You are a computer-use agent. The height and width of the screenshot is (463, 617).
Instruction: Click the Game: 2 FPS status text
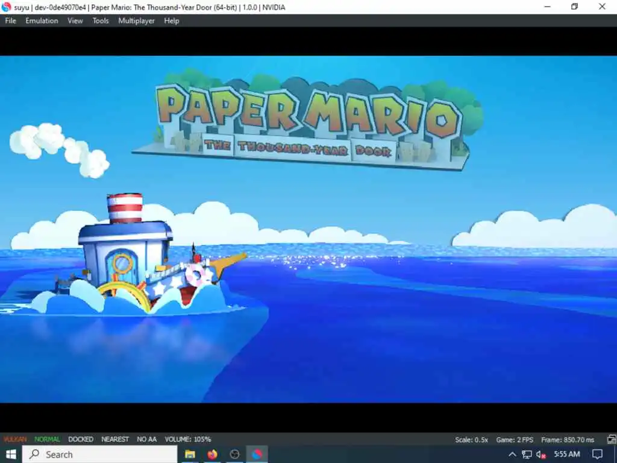515,439
